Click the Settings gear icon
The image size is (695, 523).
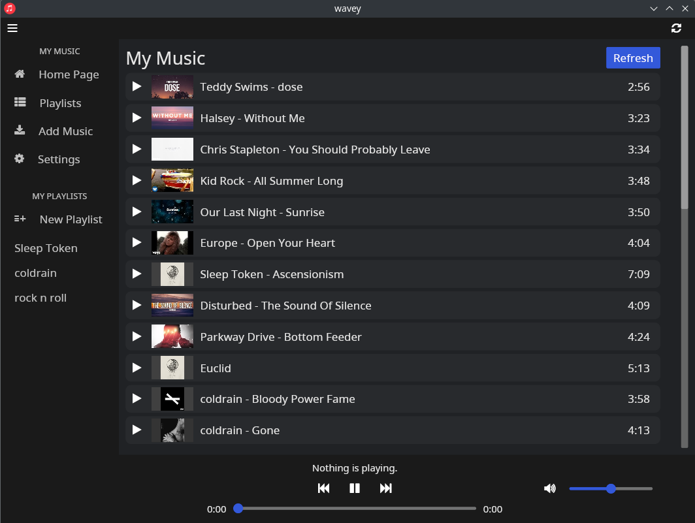[x=19, y=159]
